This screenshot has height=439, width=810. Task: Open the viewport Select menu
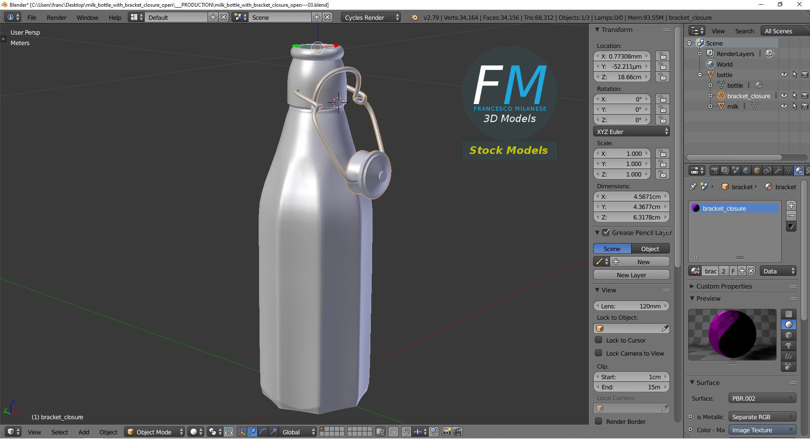[59, 432]
